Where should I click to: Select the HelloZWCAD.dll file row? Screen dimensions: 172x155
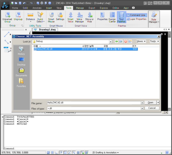click(x=85, y=49)
